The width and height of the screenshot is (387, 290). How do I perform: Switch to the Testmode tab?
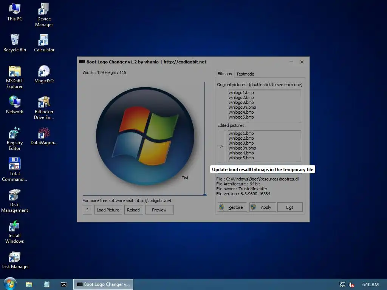[245, 74]
